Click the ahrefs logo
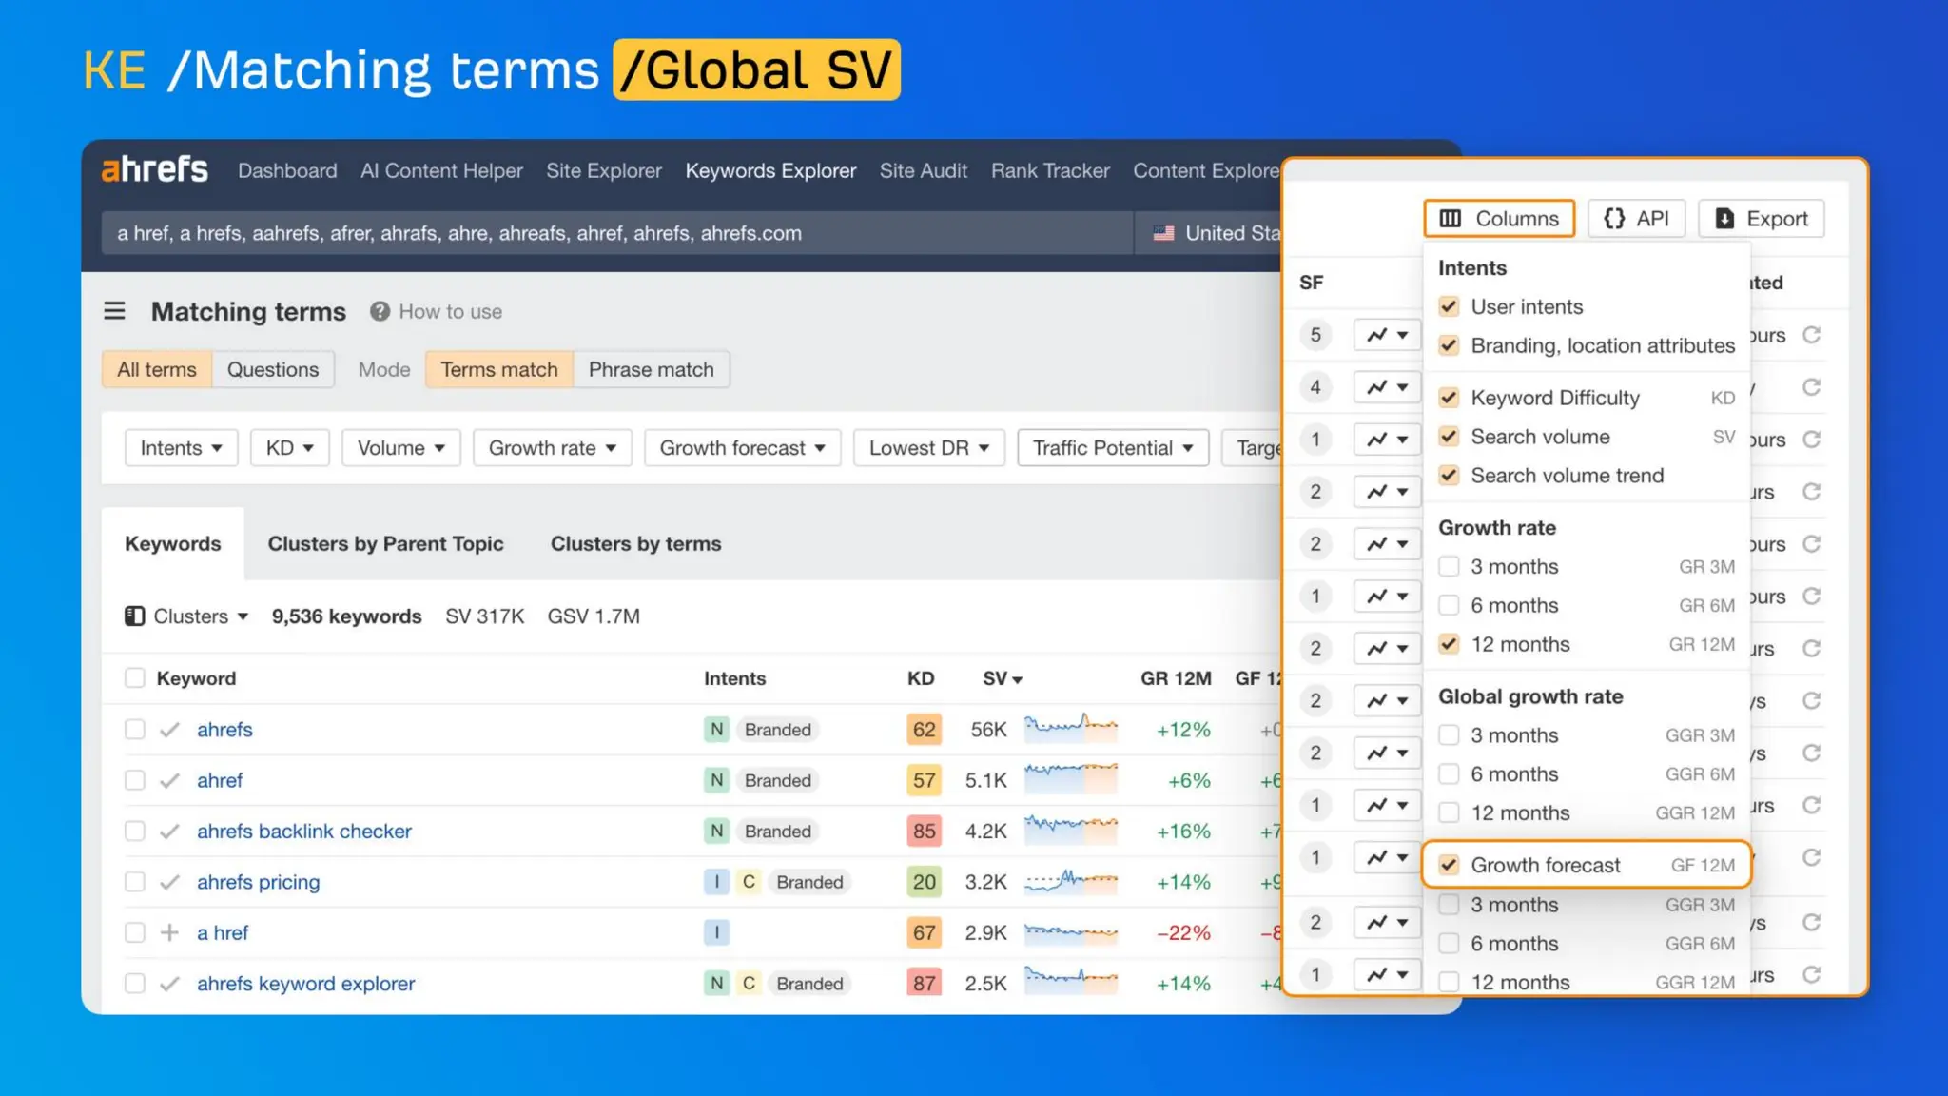This screenshot has width=1948, height=1096. click(154, 170)
